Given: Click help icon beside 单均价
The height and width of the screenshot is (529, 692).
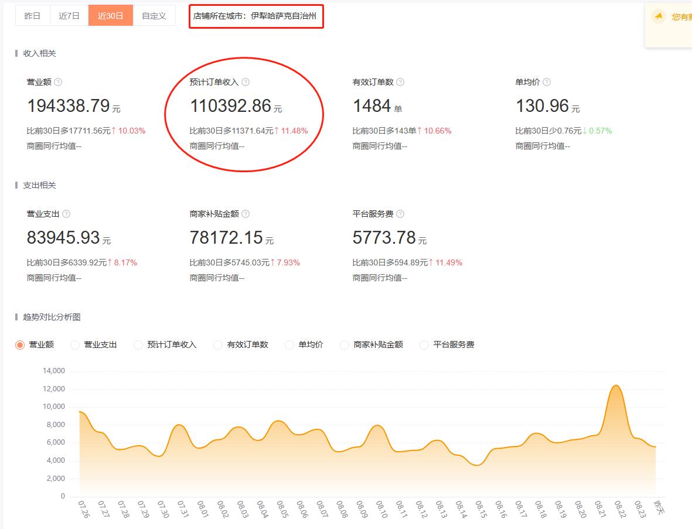Looking at the screenshot, I should 546,82.
